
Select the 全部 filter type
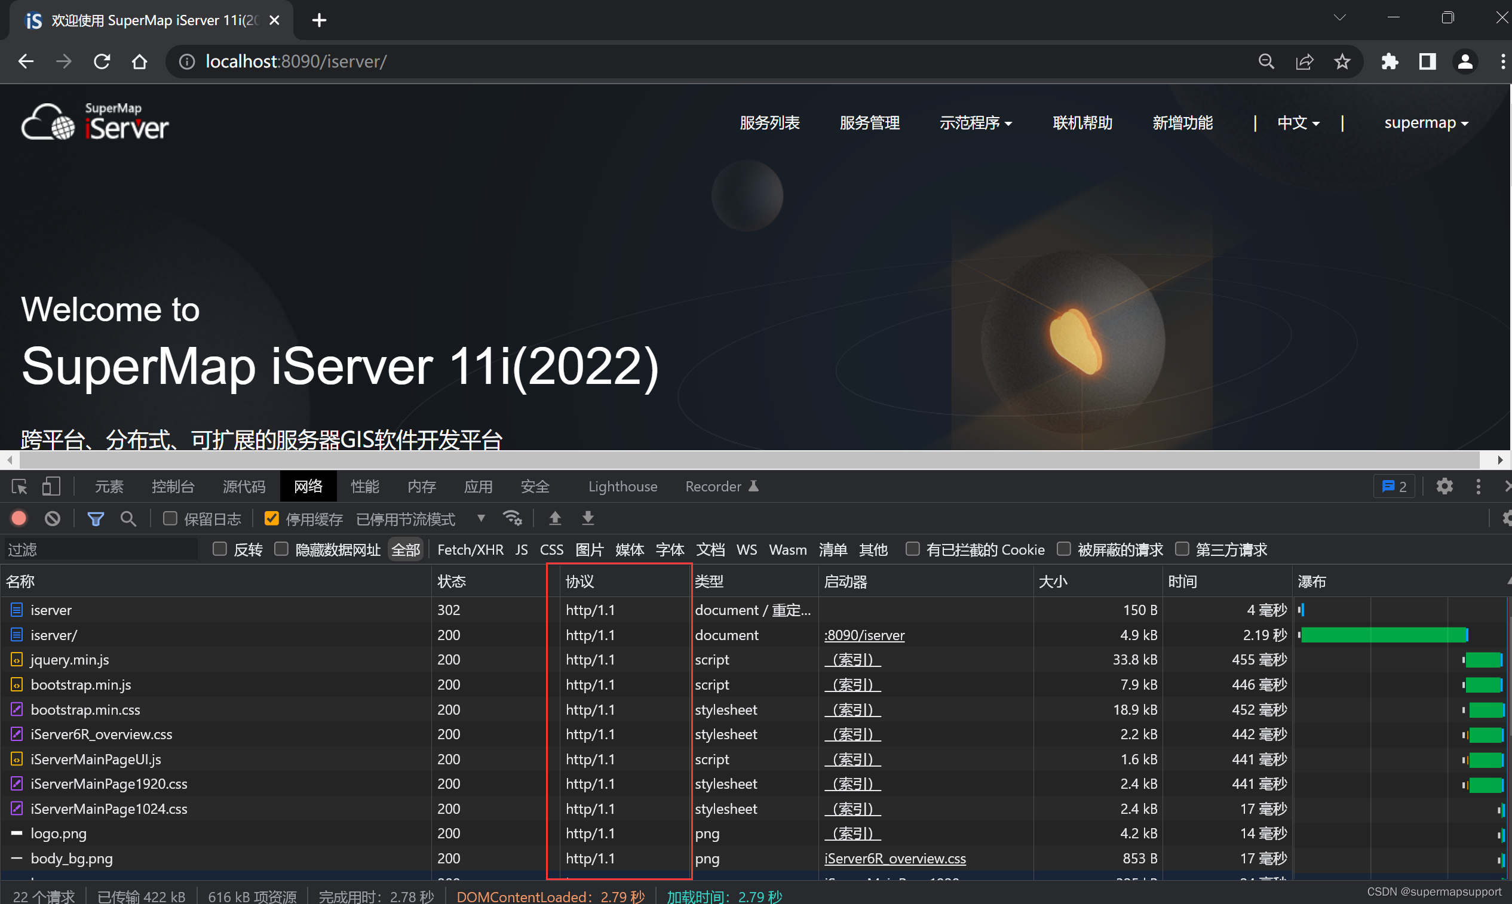(x=405, y=549)
